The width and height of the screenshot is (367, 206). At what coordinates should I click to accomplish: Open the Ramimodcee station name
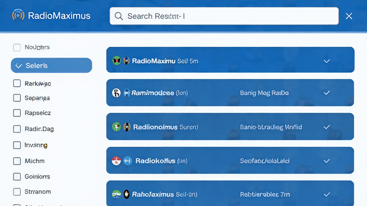[x=153, y=93]
